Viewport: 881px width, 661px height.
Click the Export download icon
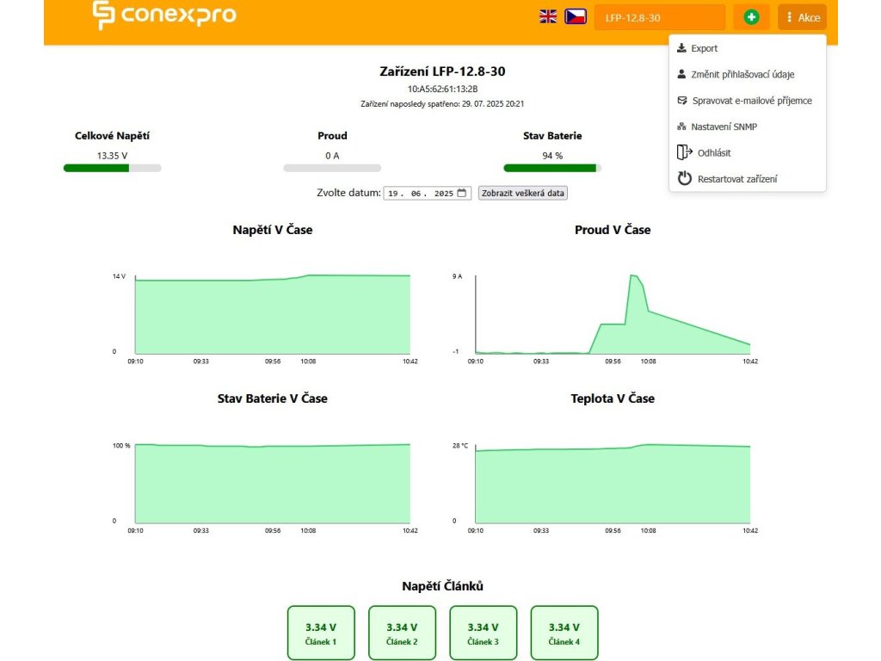(x=681, y=48)
